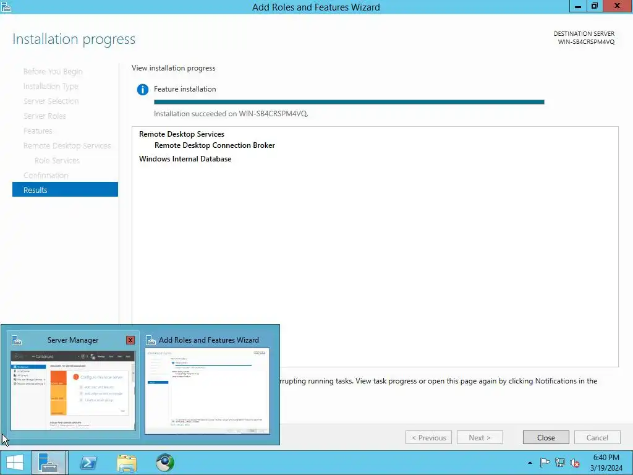Click the destination server name text
This screenshot has width=633, height=475.
[x=586, y=41]
